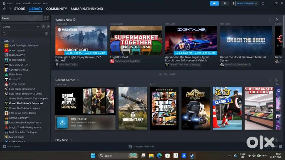The image size is (285, 160).
Task: Open the Games menu
Action: 37,3
